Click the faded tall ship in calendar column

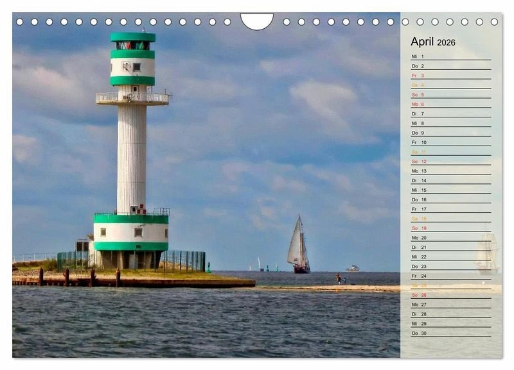point(486,253)
